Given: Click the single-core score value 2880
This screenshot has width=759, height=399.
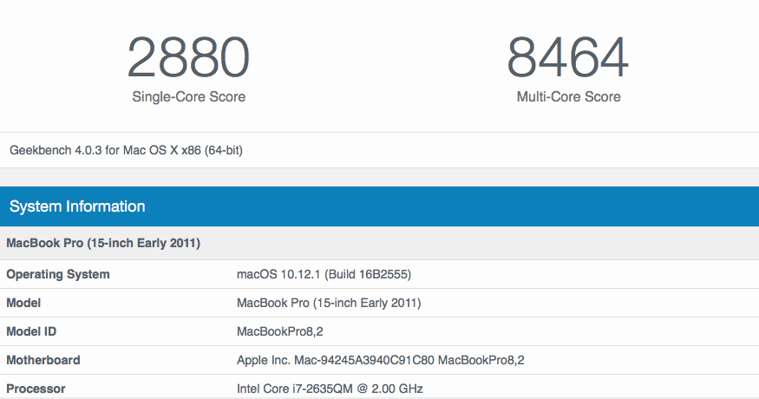Looking at the screenshot, I should pyautogui.click(x=188, y=57).
